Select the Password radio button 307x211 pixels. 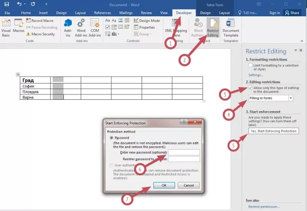coord(111,138)
